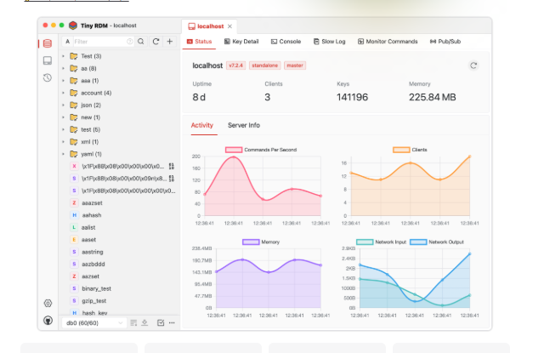Refresh the localhost status panel
Viewport: 544px width, 353px height.
(473, 65)
